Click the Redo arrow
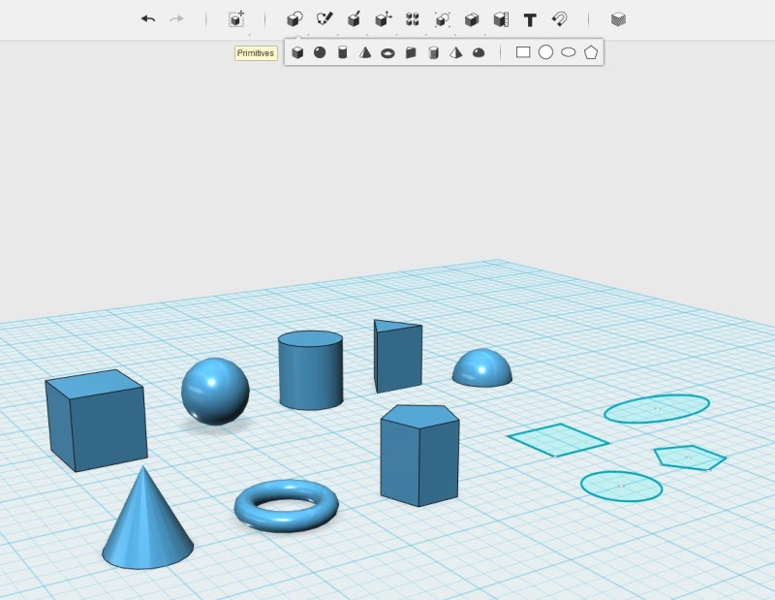775x600 pixels. (x=176, y=19)
